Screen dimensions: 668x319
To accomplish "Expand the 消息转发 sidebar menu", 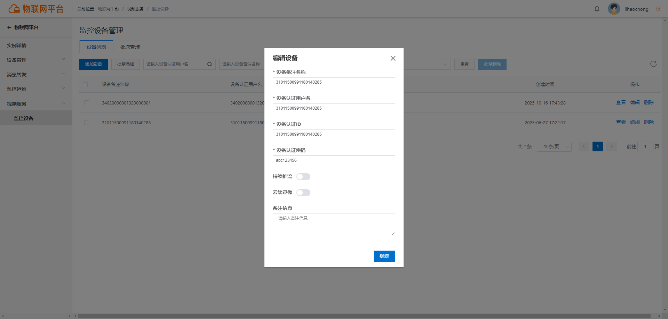I will coord(36,75).
